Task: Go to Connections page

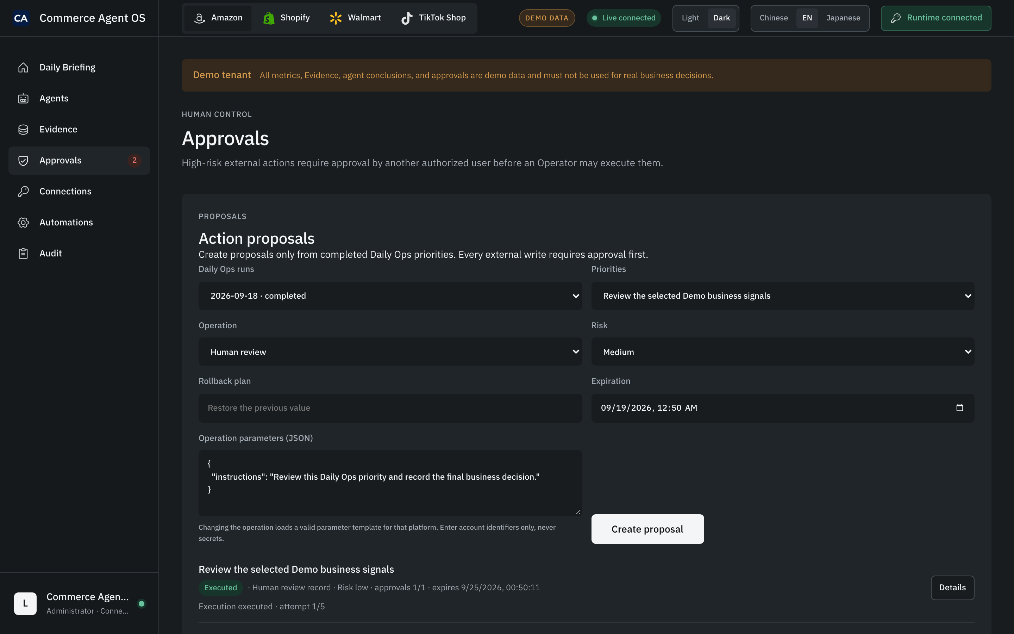Action: pyautogui.click(x=79, y=192)
